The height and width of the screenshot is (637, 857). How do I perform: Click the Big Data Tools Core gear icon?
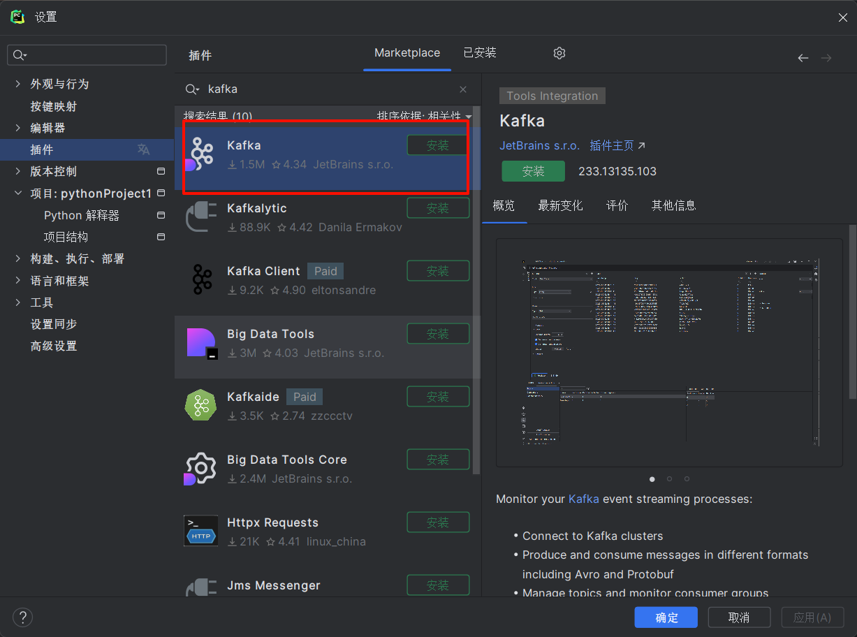(x=201, y=468)
